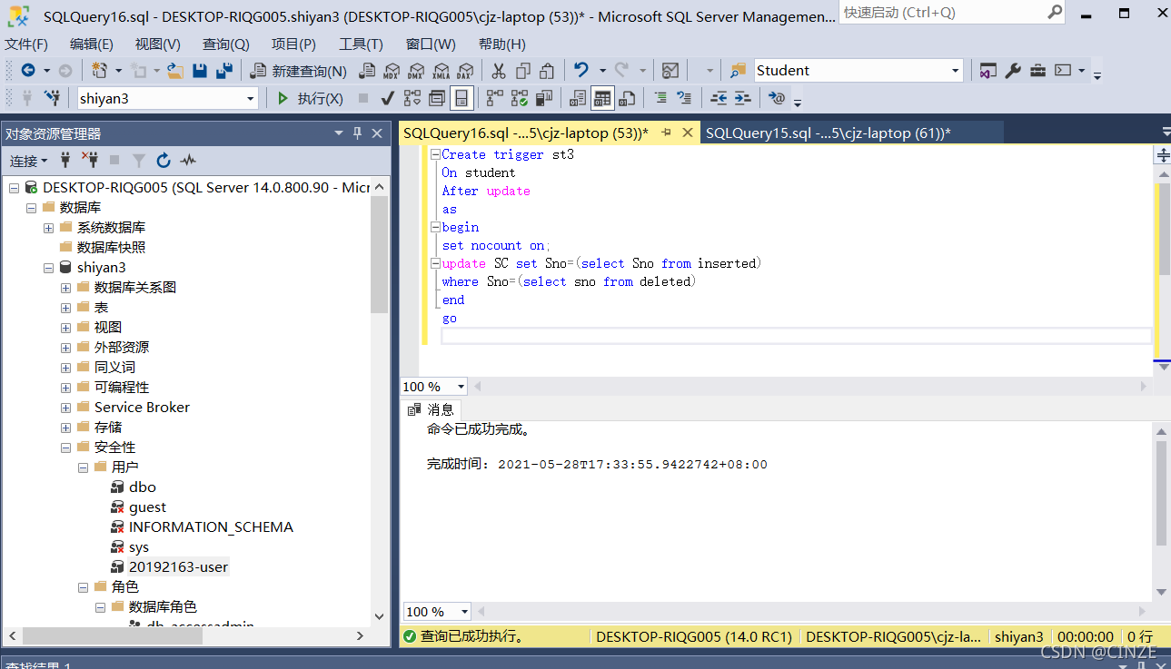Screen dimensions: 1171x669
Task: Open a new DAX query
Action: pyautogui.click(x=465, y=71)
